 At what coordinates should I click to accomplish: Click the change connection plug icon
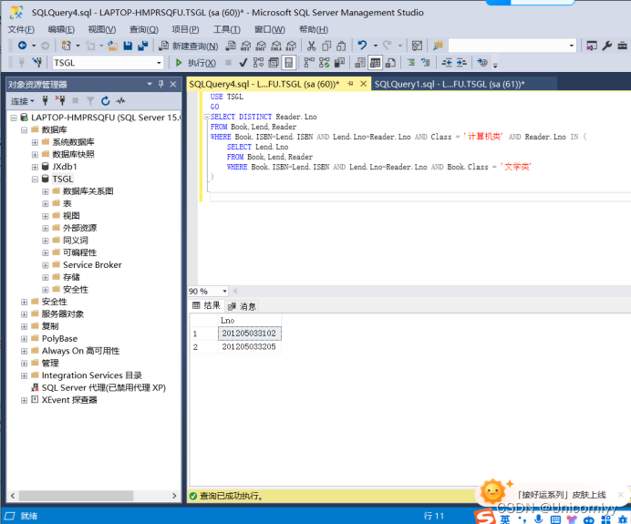click(37, 62)
